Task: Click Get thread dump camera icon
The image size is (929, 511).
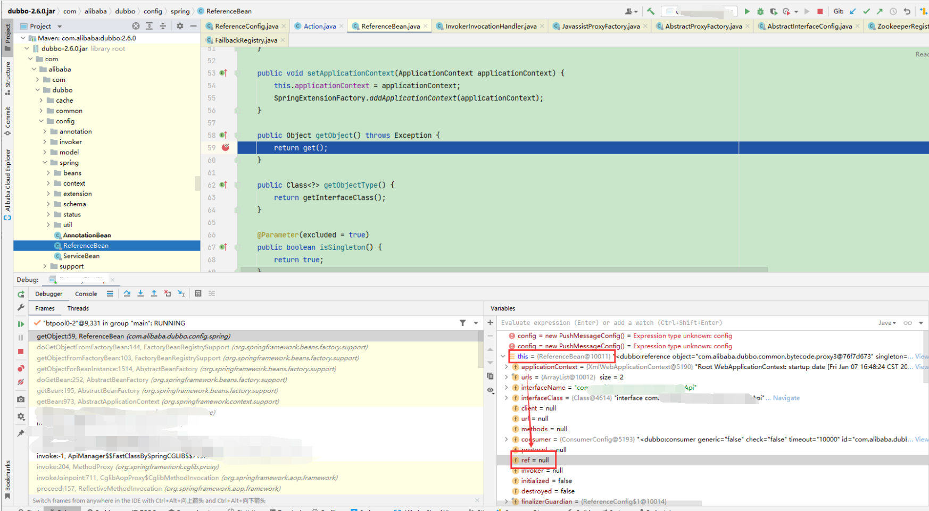Action: click(21, 399)
